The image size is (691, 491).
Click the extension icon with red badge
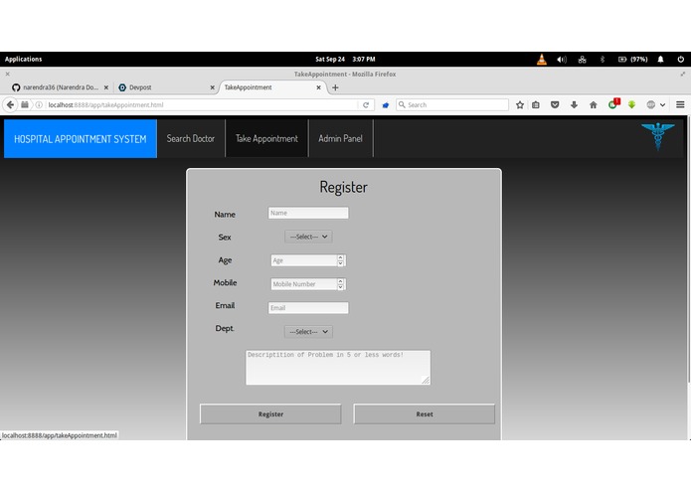point(613,104)
